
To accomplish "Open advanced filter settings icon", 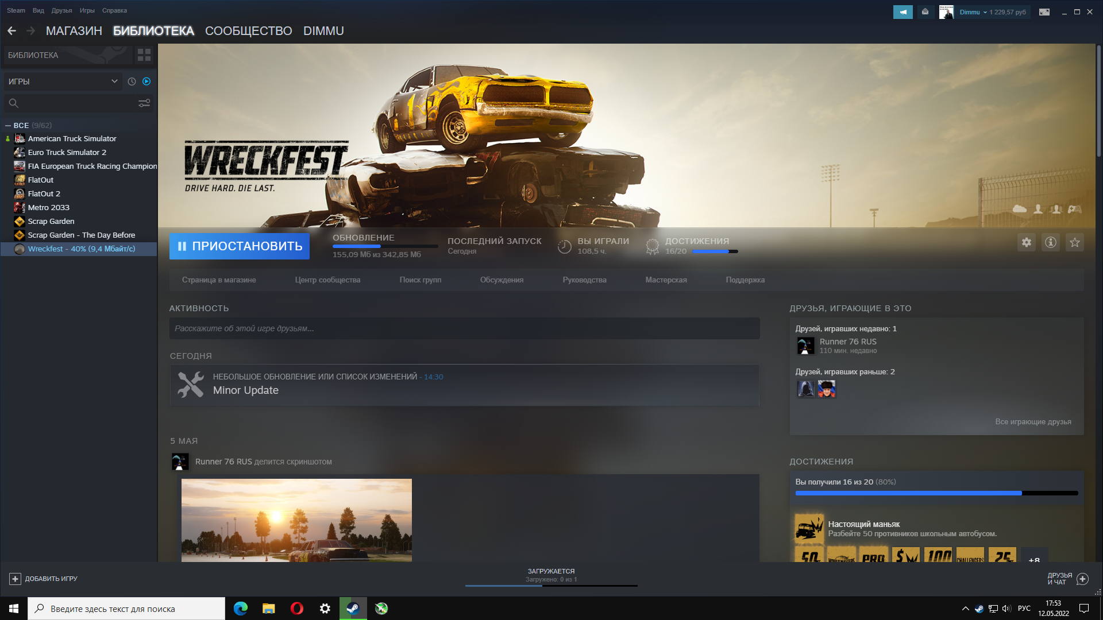I will pyautogui.click(x=144, y=103).
